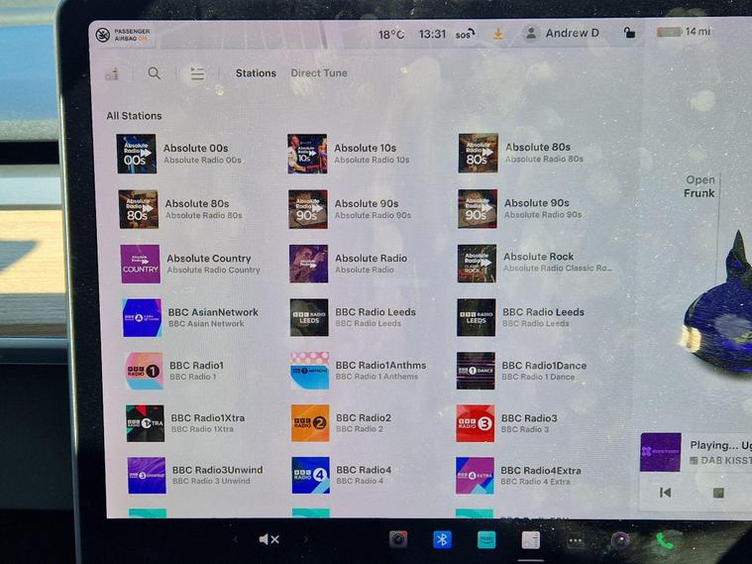The image size is (752, 564).
Task: Open the Andrew D driver profile
Action: tap(563, 33)
